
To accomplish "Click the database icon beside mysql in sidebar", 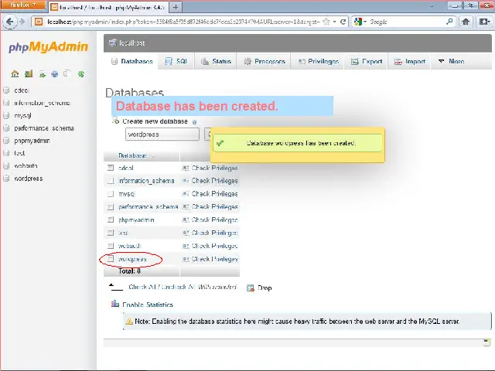I will click(6, 116).
